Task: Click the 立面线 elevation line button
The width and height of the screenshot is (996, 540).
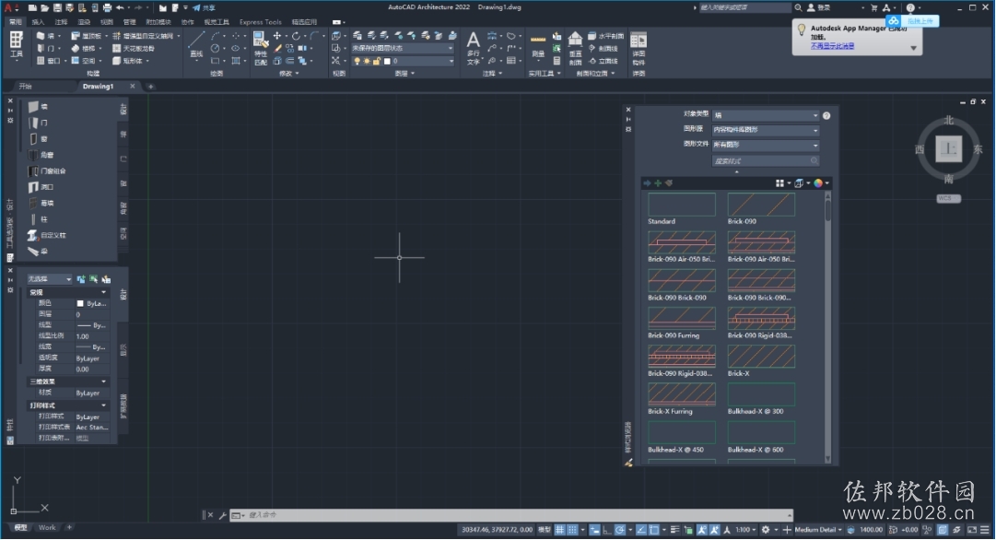Action: coord(603,61)
